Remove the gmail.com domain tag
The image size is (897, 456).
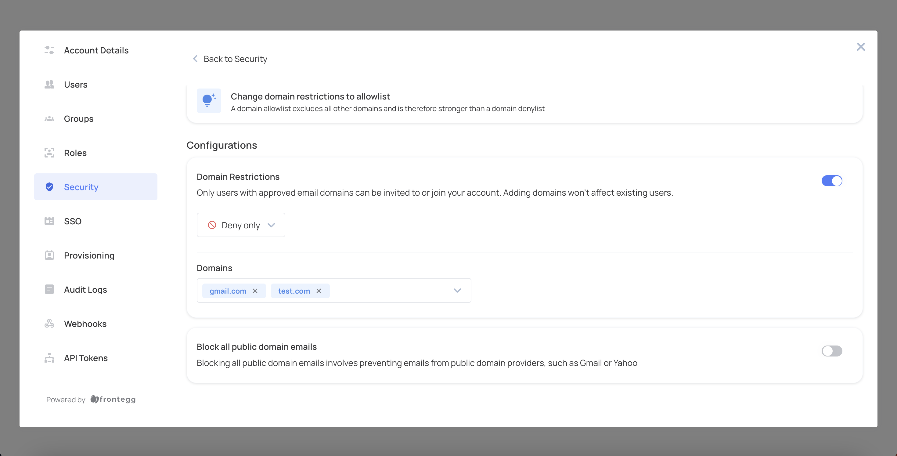[x=255, y=291]
